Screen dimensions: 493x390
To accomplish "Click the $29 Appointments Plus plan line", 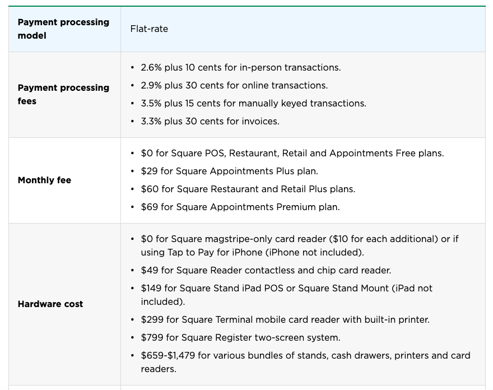I will coord(230,171).
